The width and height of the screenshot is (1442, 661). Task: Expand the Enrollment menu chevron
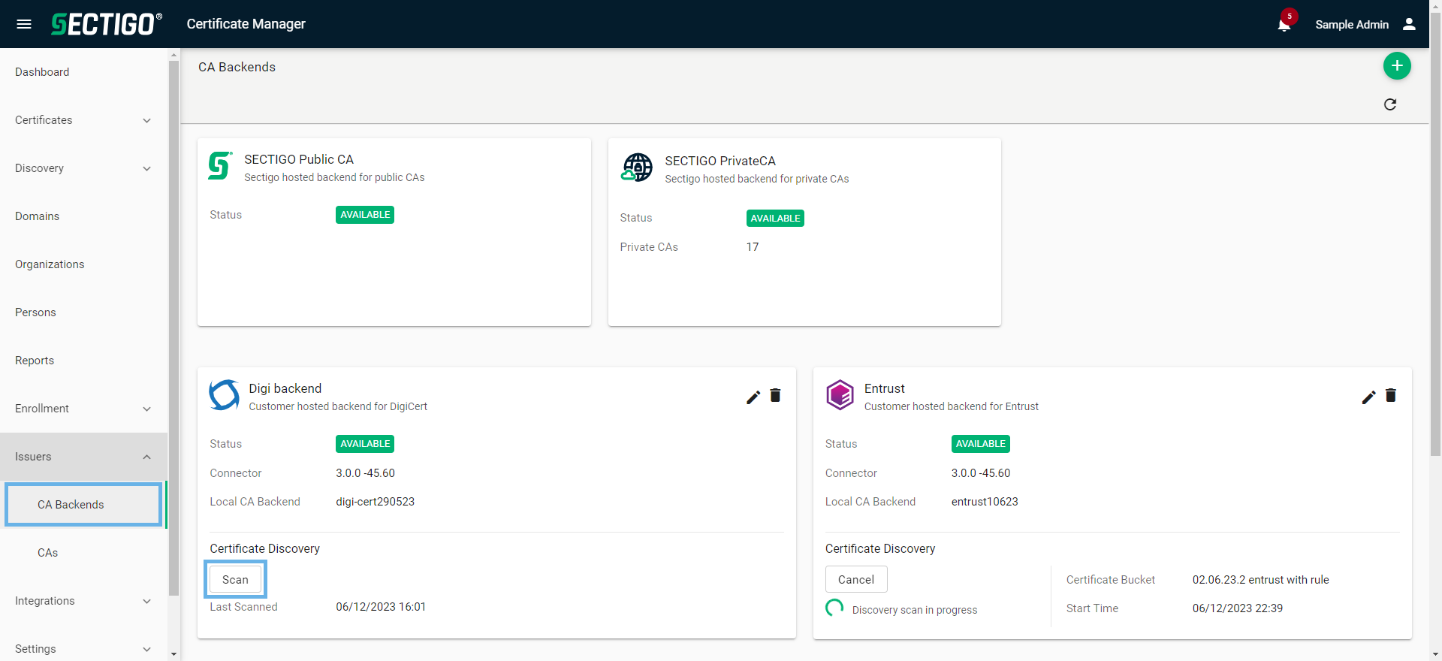(147, 409)
